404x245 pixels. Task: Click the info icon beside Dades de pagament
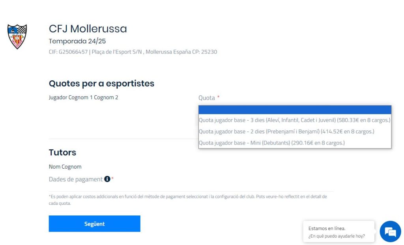pyautogui.click(x=107, y=179)
